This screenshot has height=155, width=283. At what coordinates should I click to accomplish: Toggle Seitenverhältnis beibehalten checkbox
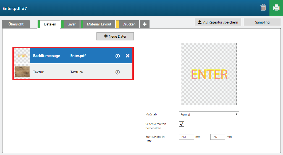tap(182, 124)
